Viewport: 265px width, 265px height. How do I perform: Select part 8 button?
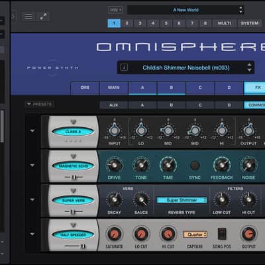tap(205, 23)
